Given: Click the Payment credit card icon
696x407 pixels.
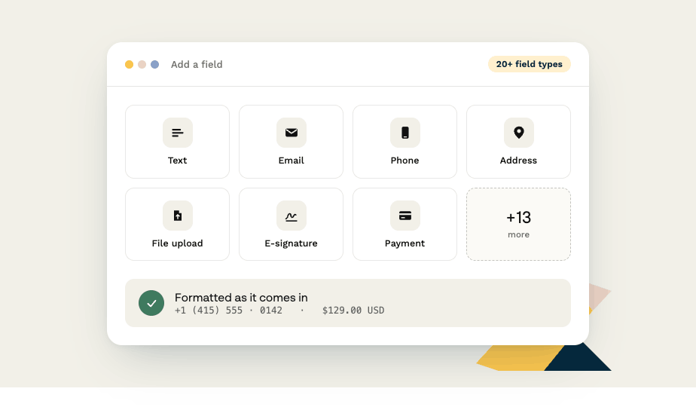Looking at the screenshot, I should 404,216.
